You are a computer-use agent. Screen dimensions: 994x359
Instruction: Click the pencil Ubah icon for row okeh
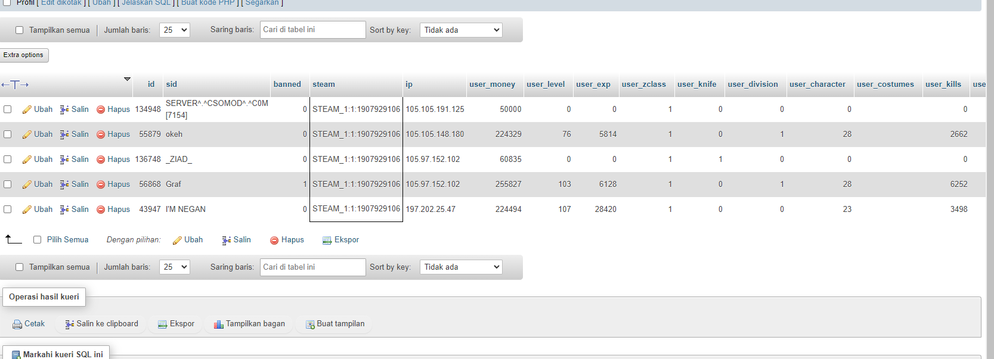click(27, 135)
